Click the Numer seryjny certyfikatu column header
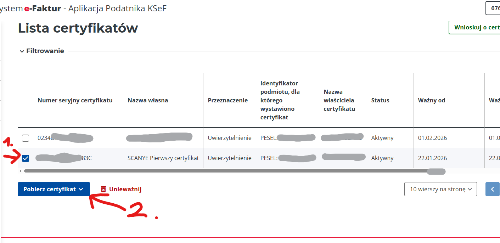 [x=75, y=100]
